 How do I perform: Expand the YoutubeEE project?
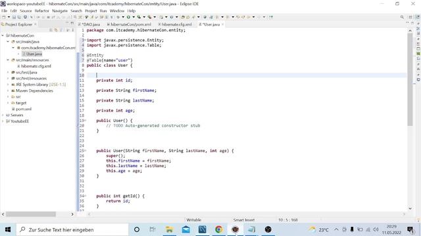3,121
